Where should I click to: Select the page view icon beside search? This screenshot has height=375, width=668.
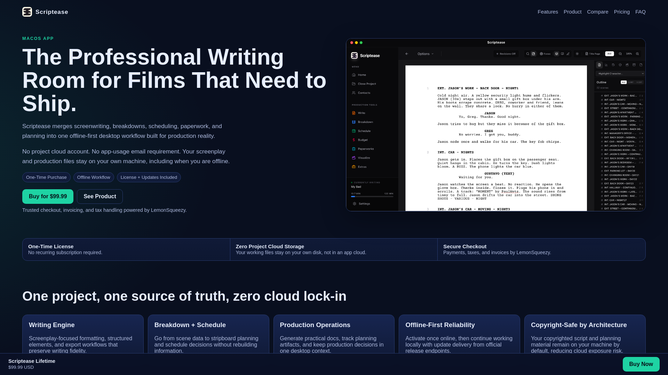(x=533, y=54)
